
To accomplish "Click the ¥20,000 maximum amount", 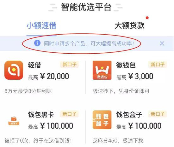I will click(54, 77).
